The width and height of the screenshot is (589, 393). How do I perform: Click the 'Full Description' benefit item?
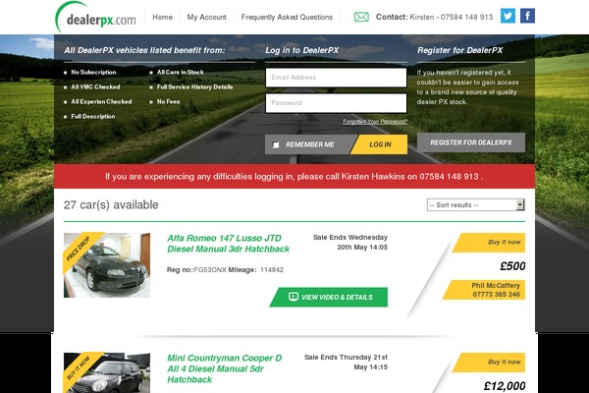tap(93, 117)
